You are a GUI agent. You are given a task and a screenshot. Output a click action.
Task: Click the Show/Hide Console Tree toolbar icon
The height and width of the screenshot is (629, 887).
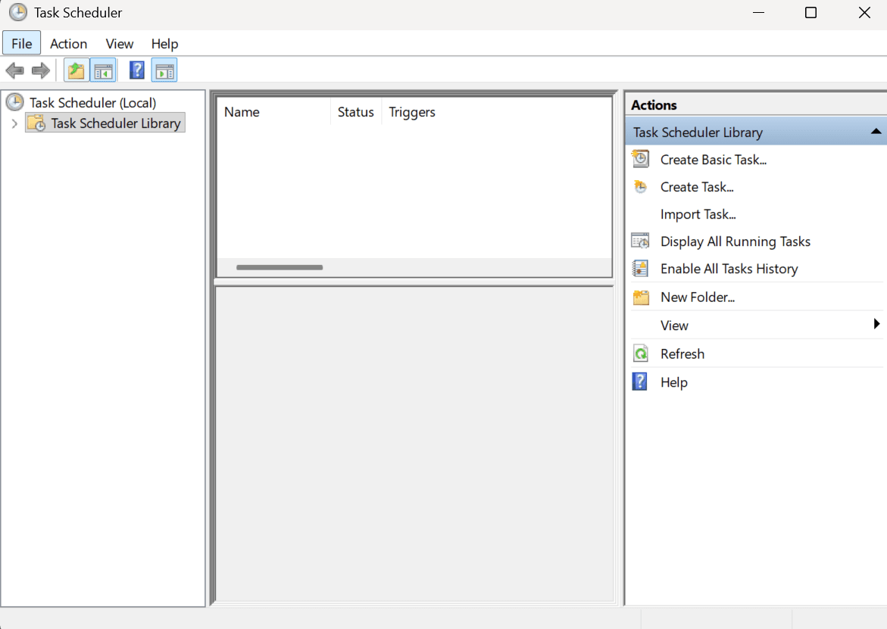click(103, 70)
